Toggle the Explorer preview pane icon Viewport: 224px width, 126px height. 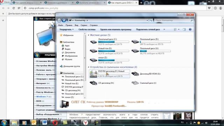pos(184,29)
